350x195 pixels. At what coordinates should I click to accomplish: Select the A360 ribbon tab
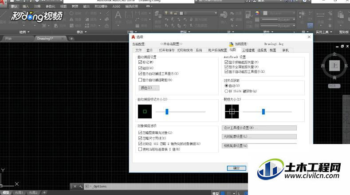coord(116,6)
